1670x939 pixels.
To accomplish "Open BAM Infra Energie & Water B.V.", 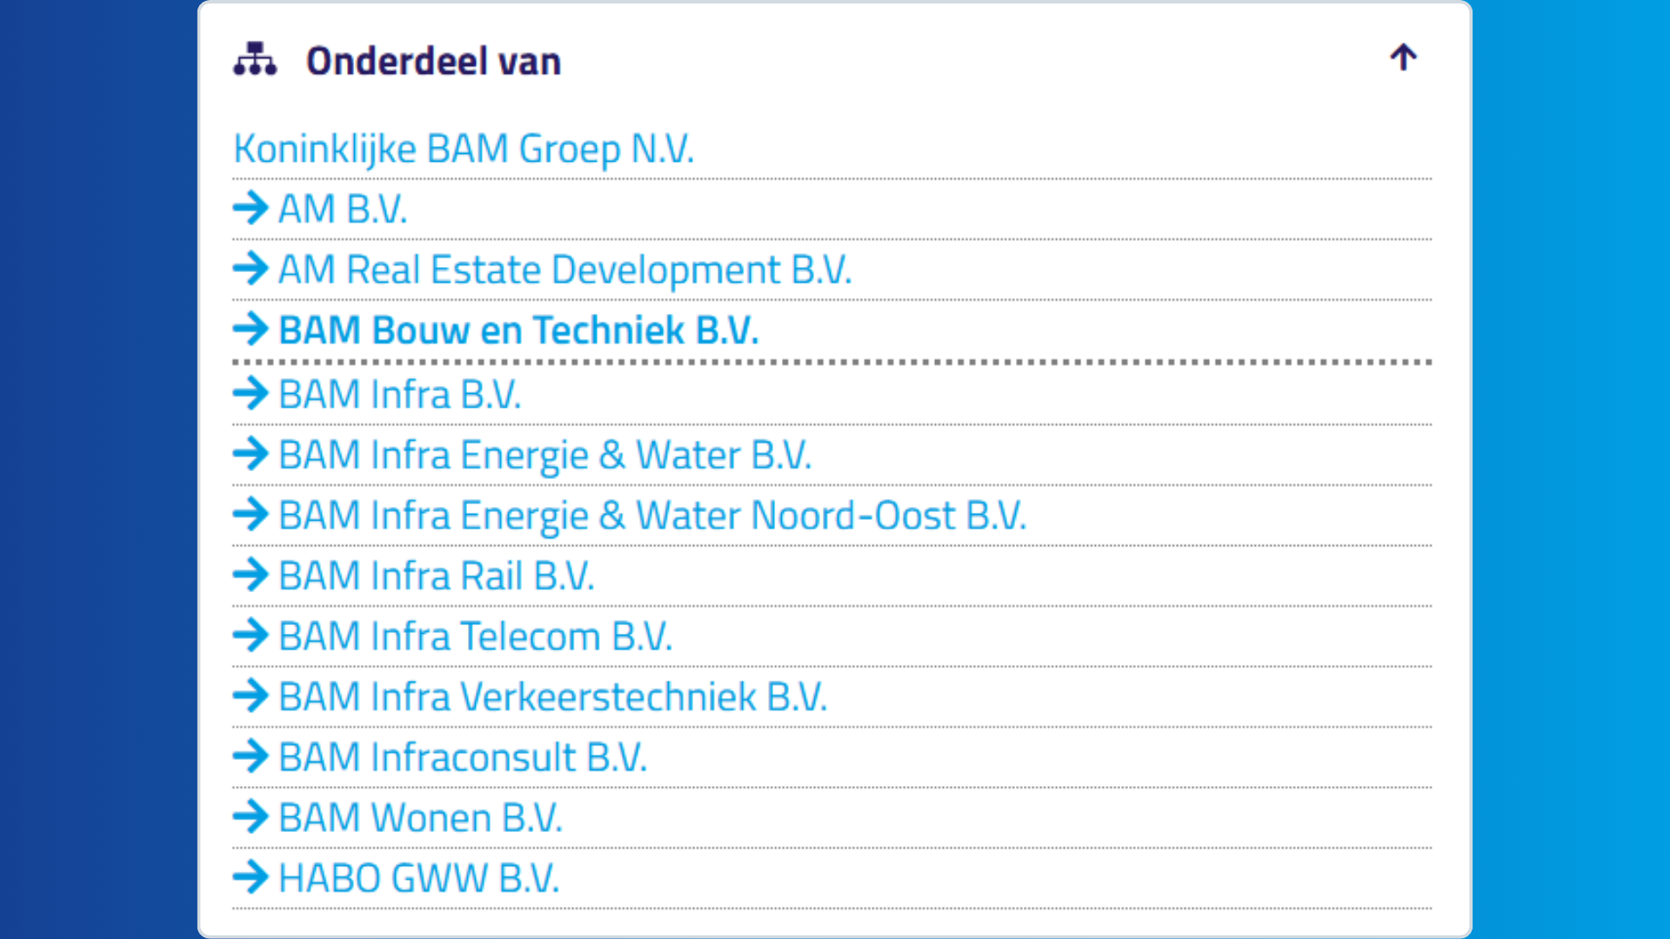I will 545,456.
